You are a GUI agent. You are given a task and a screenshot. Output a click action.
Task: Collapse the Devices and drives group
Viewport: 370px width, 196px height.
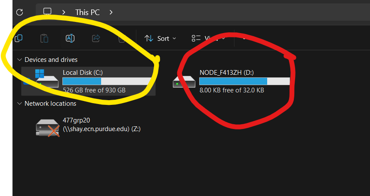tap(19, 60)
